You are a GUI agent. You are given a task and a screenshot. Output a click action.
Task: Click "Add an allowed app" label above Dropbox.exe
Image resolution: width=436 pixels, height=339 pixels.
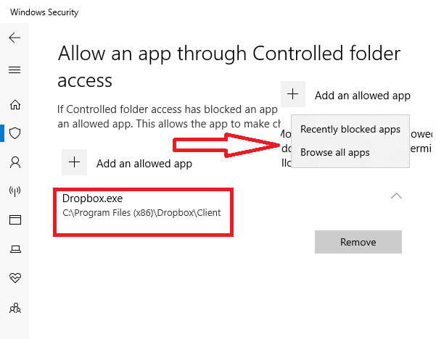(144, 164)
